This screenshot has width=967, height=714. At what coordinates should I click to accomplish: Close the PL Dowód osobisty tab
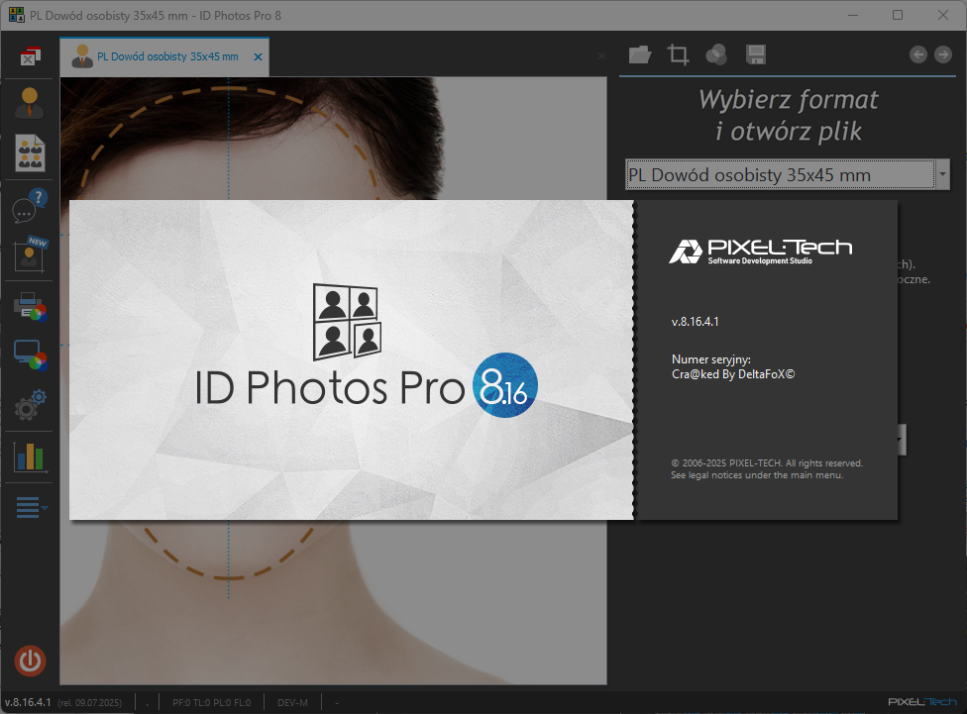click(258, 56)
